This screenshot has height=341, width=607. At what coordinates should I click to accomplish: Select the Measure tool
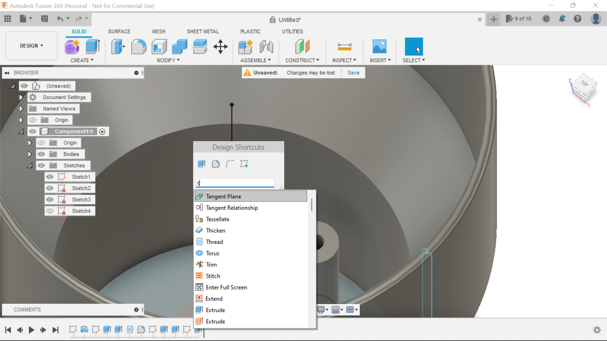[x=344, y=47]
